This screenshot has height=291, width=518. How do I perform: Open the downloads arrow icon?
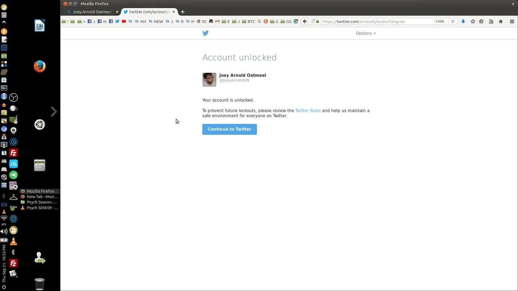click(x=463, y=21)
